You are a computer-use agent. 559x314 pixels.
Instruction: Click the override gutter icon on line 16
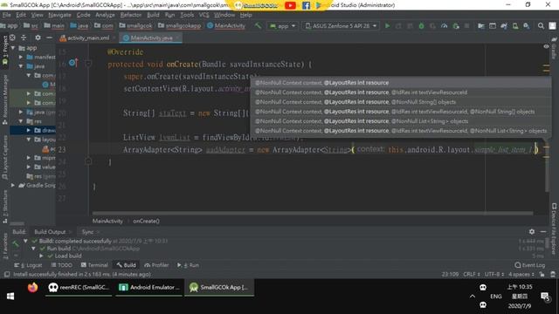tap(73, 63)
